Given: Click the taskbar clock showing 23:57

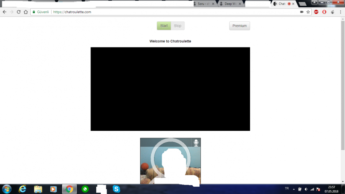Looking at the screenshot, I should click(x=331, y=189).
